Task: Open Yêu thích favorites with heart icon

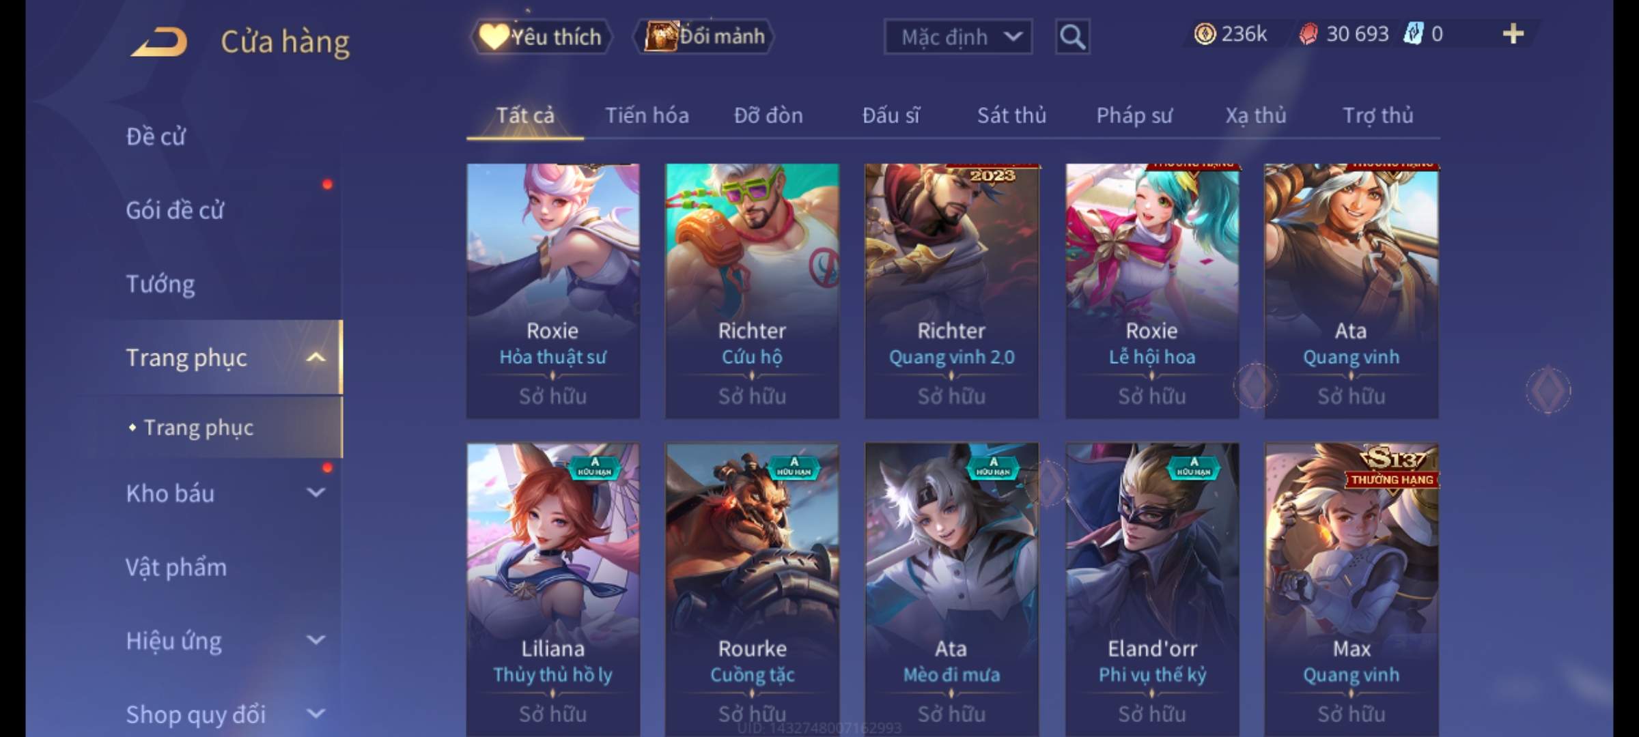Action: [x=540, y=36]
